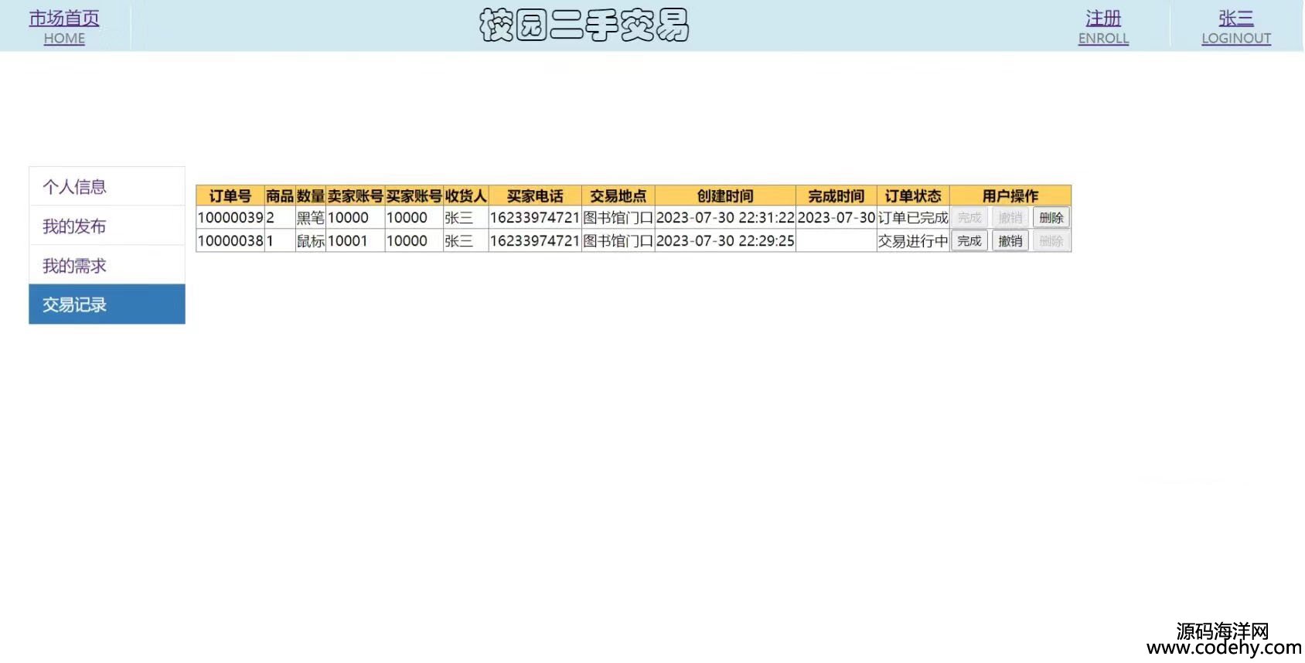
Task: Select the highlighted 交易记录 sidebar item
Action: (107, 304)
